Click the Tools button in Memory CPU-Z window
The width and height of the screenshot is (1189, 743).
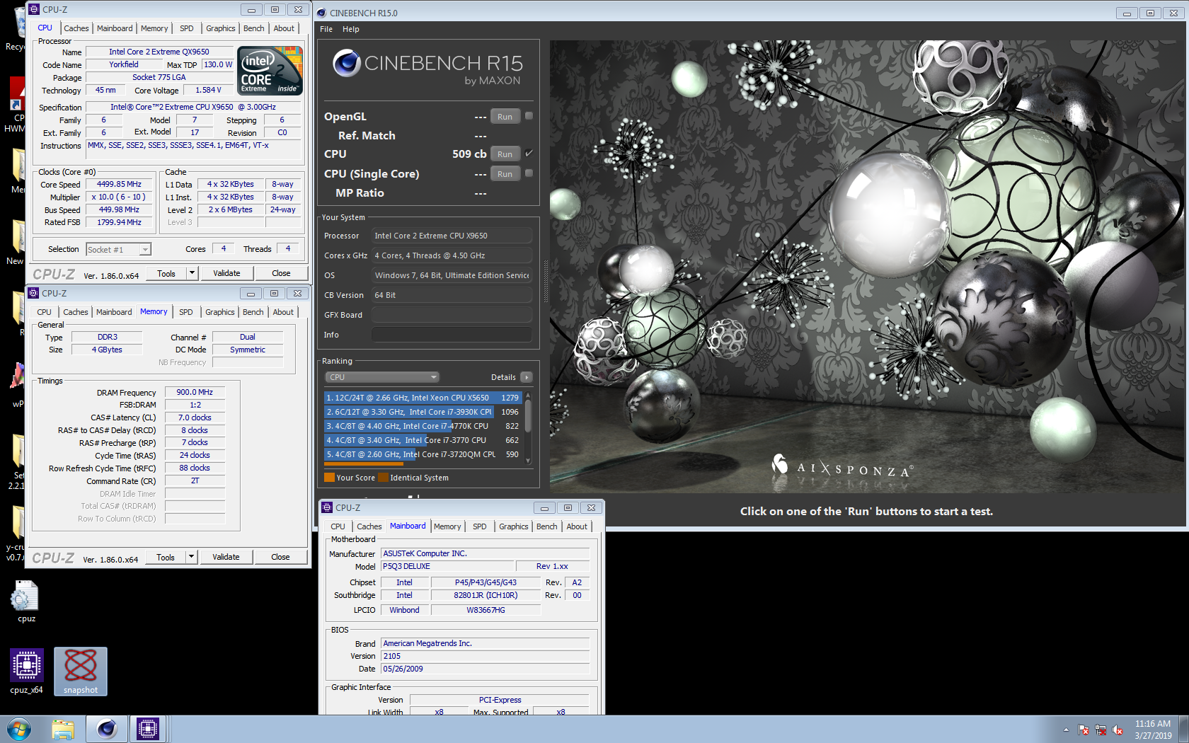pyautogui.click(x=166, y=557)
